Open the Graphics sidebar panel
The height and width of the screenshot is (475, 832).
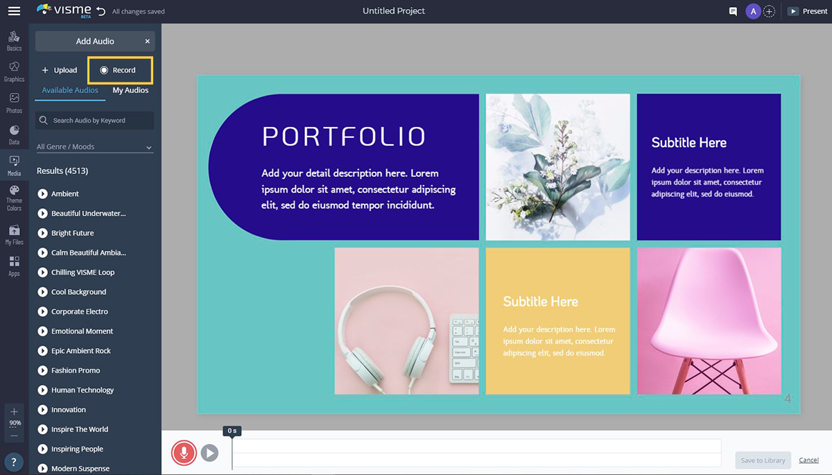point(14,71)
